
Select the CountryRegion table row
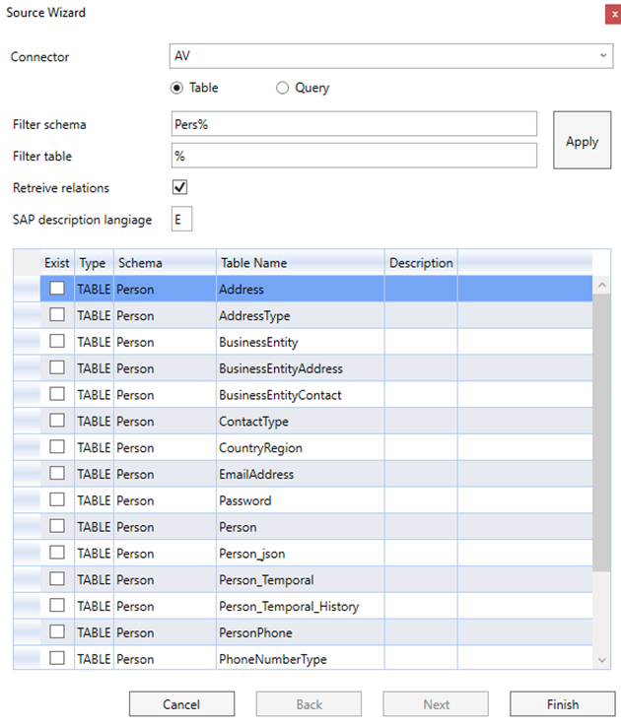pos(303,447)
